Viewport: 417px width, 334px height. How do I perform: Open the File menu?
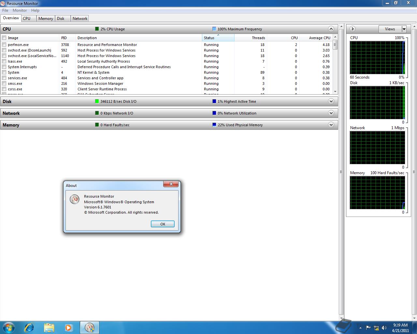pyautogui.click(x=5, y=10)
